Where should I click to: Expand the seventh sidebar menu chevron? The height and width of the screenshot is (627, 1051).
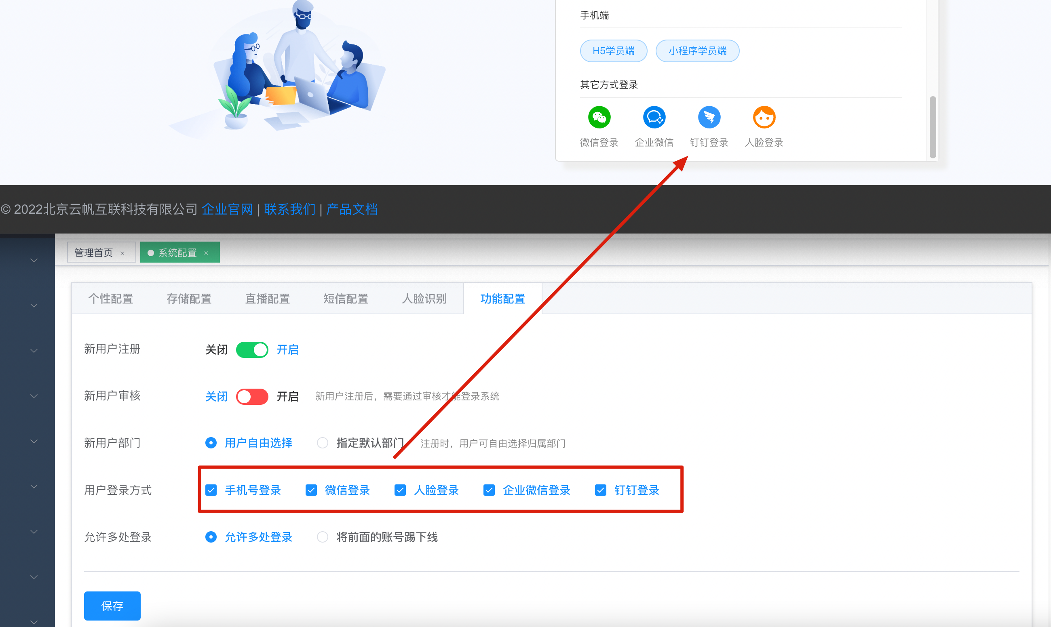click(34, 532)
